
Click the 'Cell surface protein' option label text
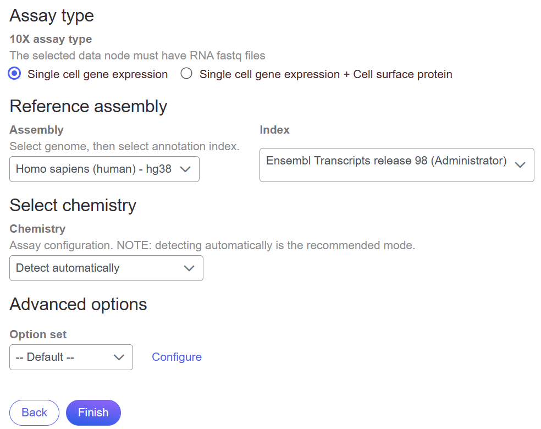tap(402, 74)
